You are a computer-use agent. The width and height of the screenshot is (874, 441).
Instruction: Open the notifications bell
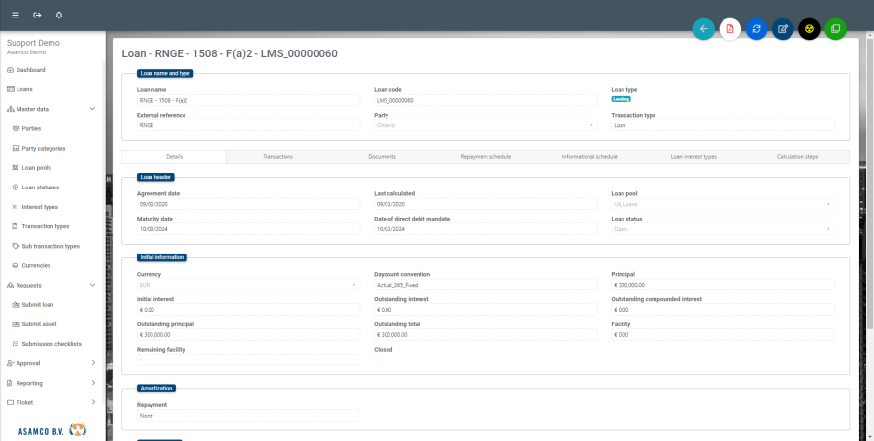coord(59,16)
